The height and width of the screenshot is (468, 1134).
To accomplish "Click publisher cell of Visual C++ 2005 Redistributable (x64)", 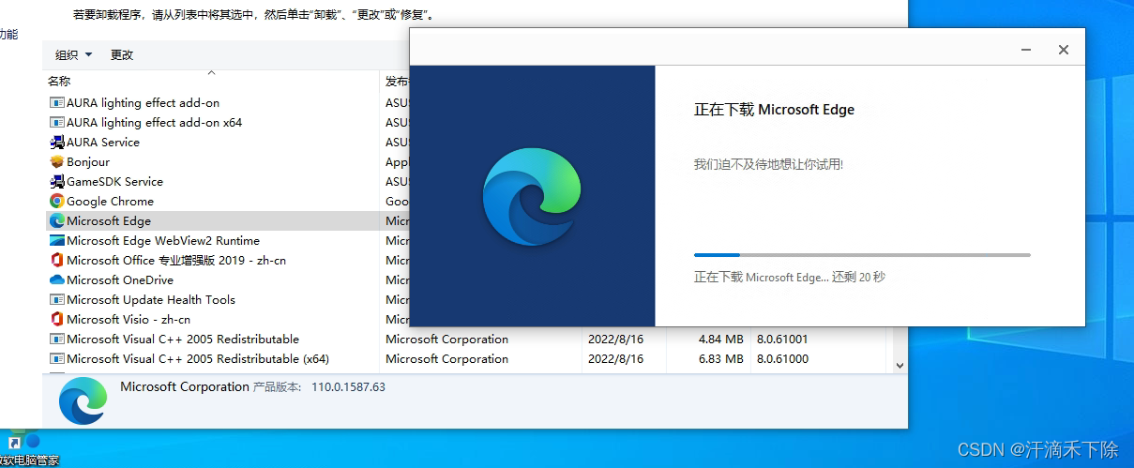I will 446,359.
